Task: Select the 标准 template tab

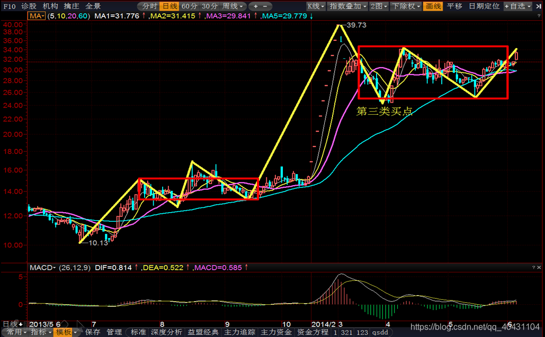Action: pos(138,332)
